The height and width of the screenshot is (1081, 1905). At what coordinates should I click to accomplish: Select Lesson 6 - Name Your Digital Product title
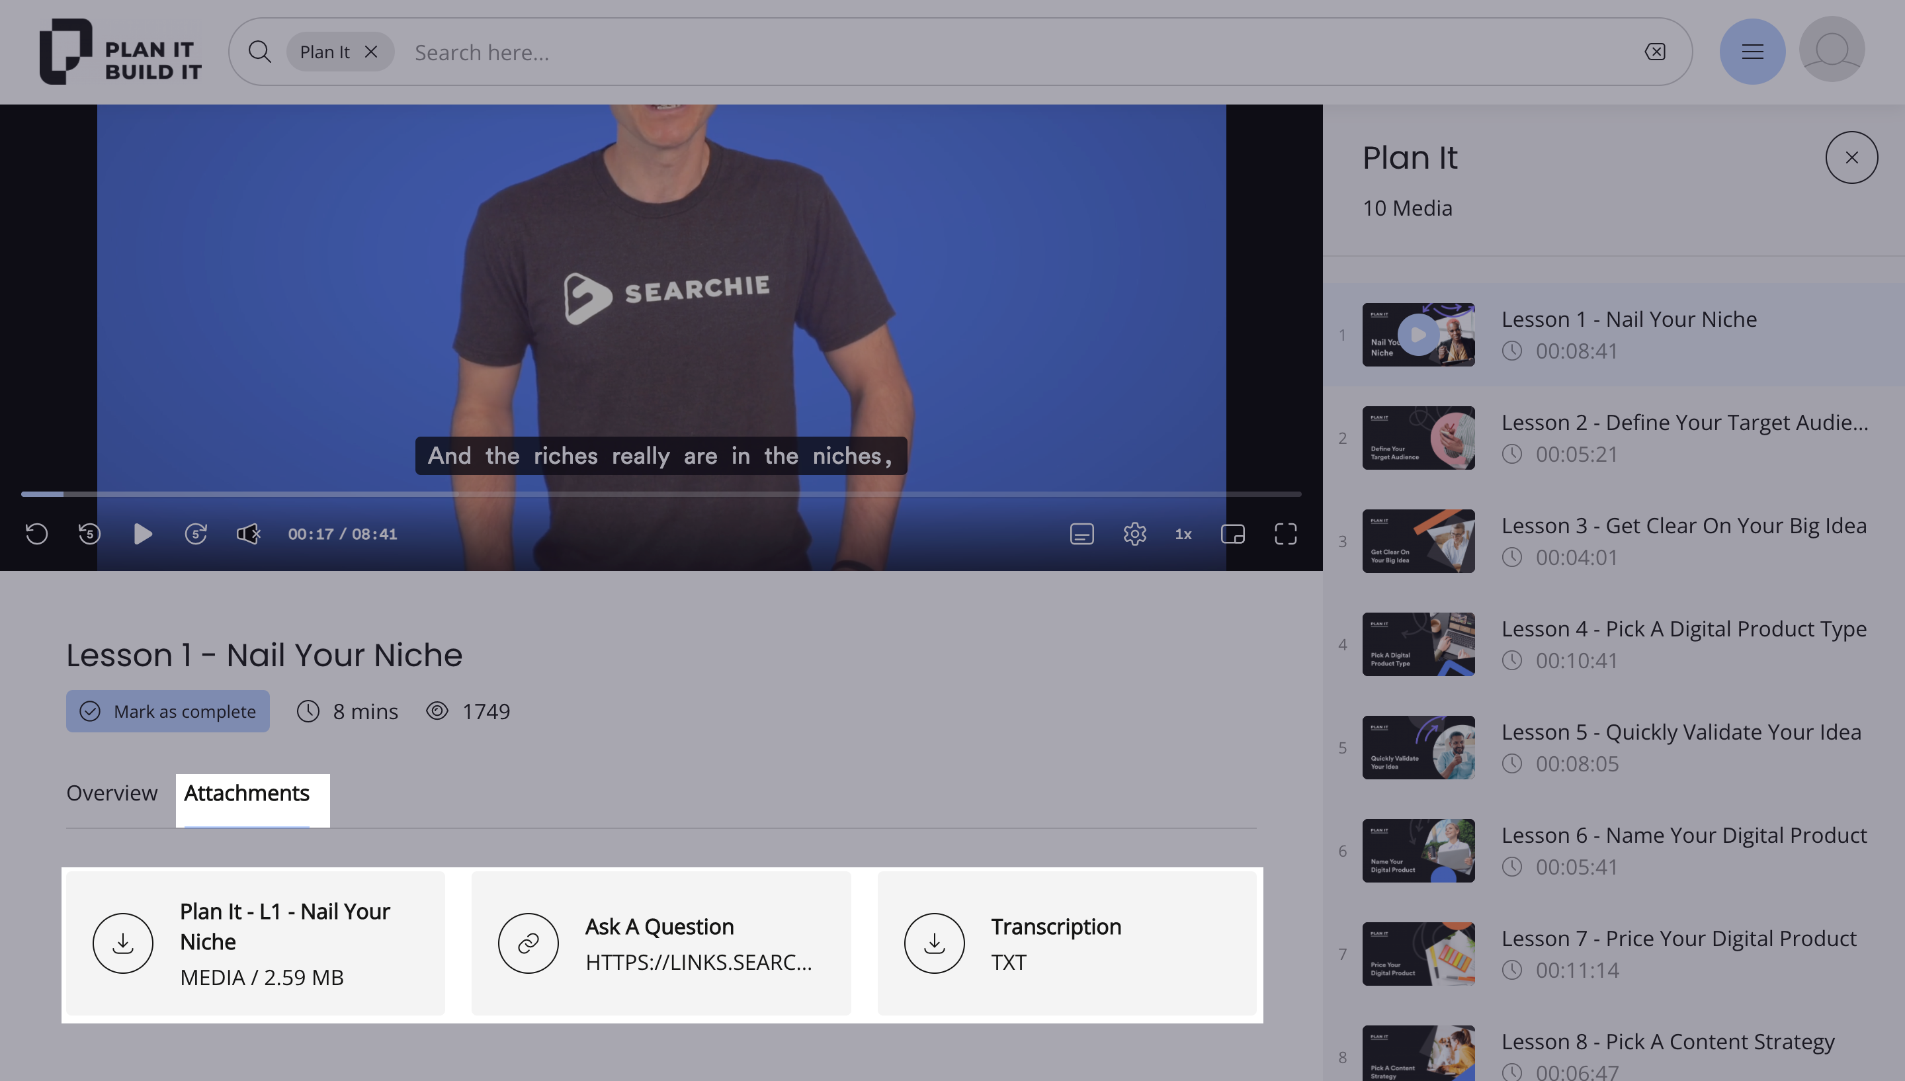pyautogui.click(x=1684, y=836)
